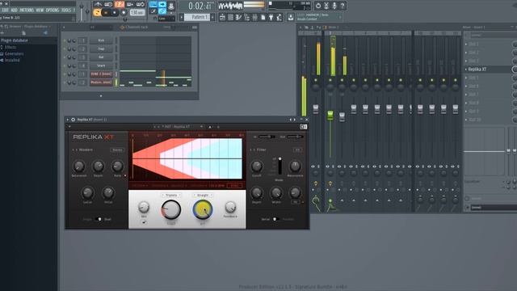The width and height of the screenshot is (517, 291).
Task: Click the tempo tapper tool icon
Action: click(x=279, y=17)
